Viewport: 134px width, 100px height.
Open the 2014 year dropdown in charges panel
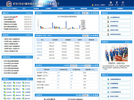(x=86, y=36)
